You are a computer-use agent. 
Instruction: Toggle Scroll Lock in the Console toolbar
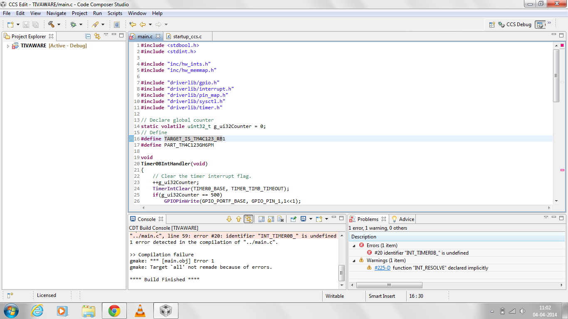(271, 219)
